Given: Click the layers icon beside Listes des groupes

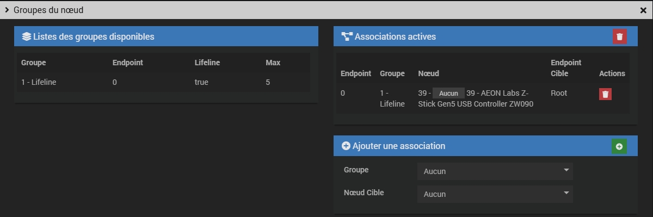Looking at the screenshot, I should 26,37.
